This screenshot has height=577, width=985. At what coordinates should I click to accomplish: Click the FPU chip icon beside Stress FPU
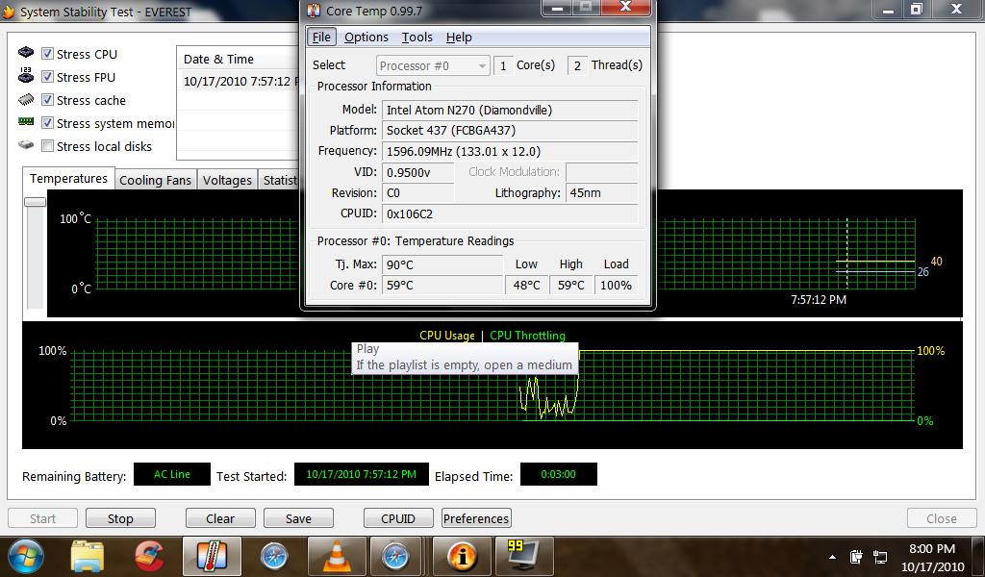26,75
